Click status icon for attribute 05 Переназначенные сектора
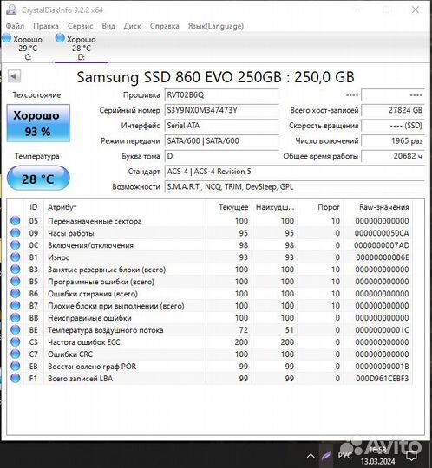The width and height of the screenshot is (432, 468). [16, 221]
